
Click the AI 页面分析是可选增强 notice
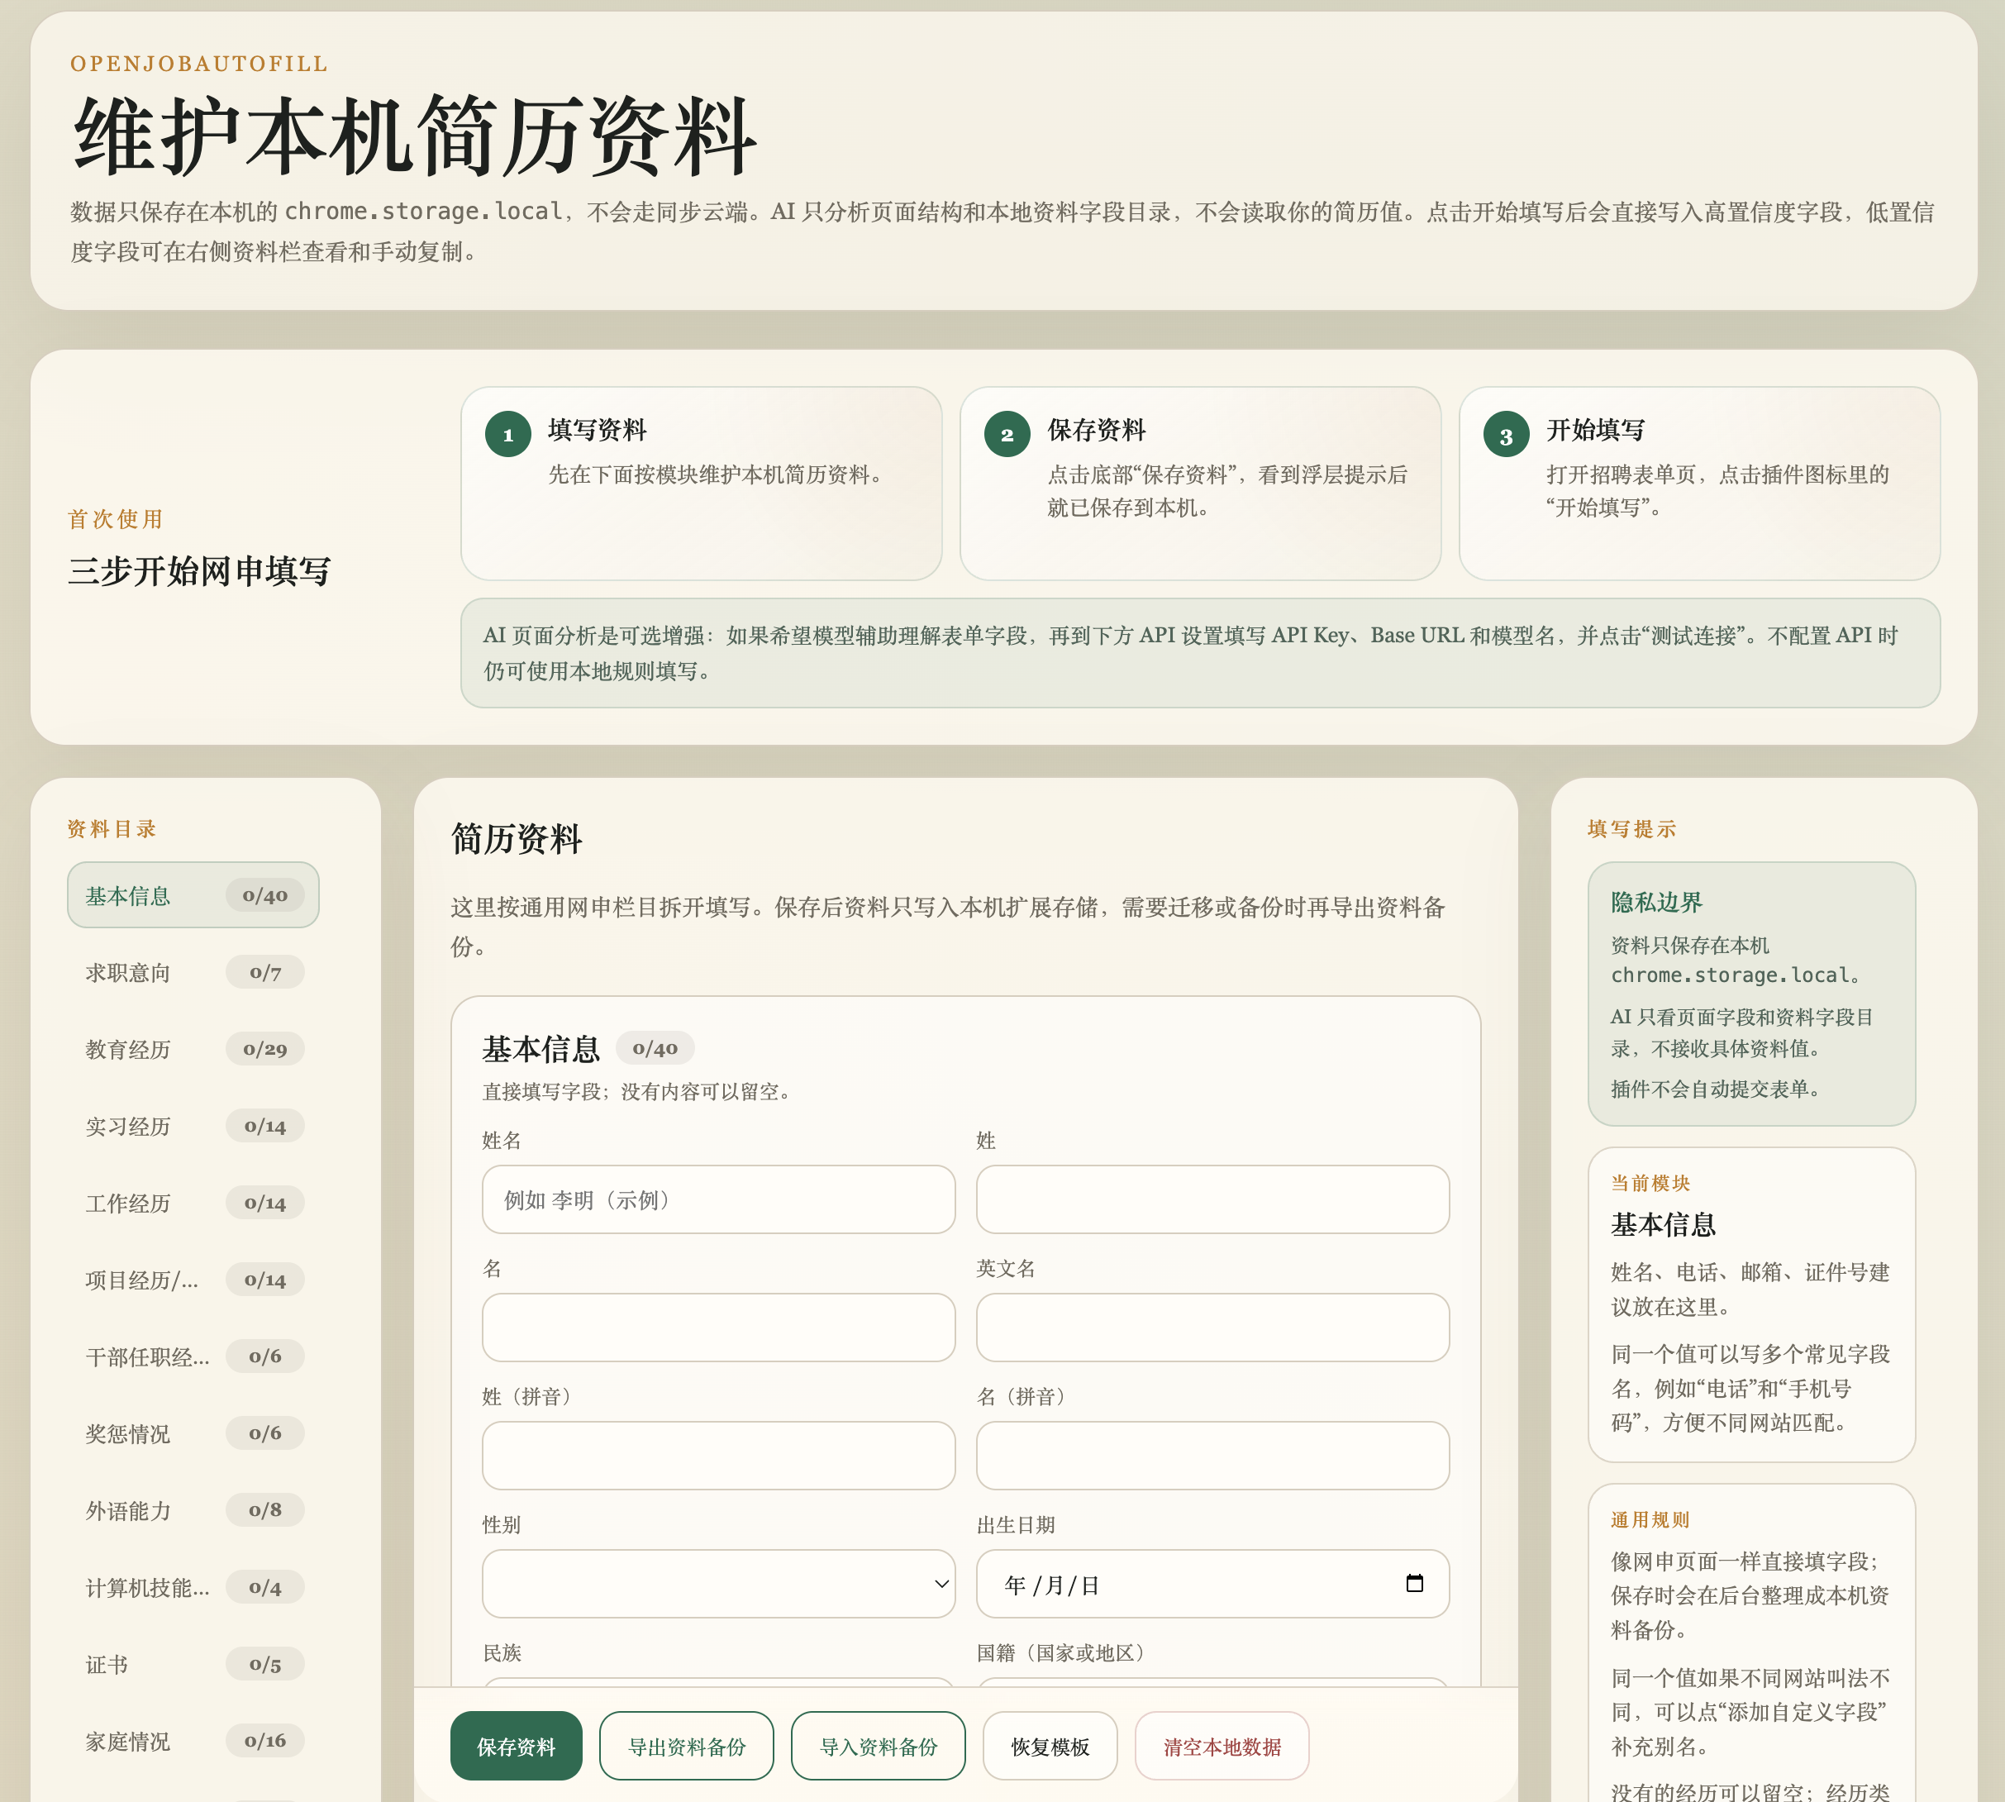point(1200,652)
